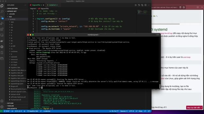Image resolution: width=204 pixels, height=114 pixels.
Task: Click the git branch indicator in status bar
Action: point(7,111)
